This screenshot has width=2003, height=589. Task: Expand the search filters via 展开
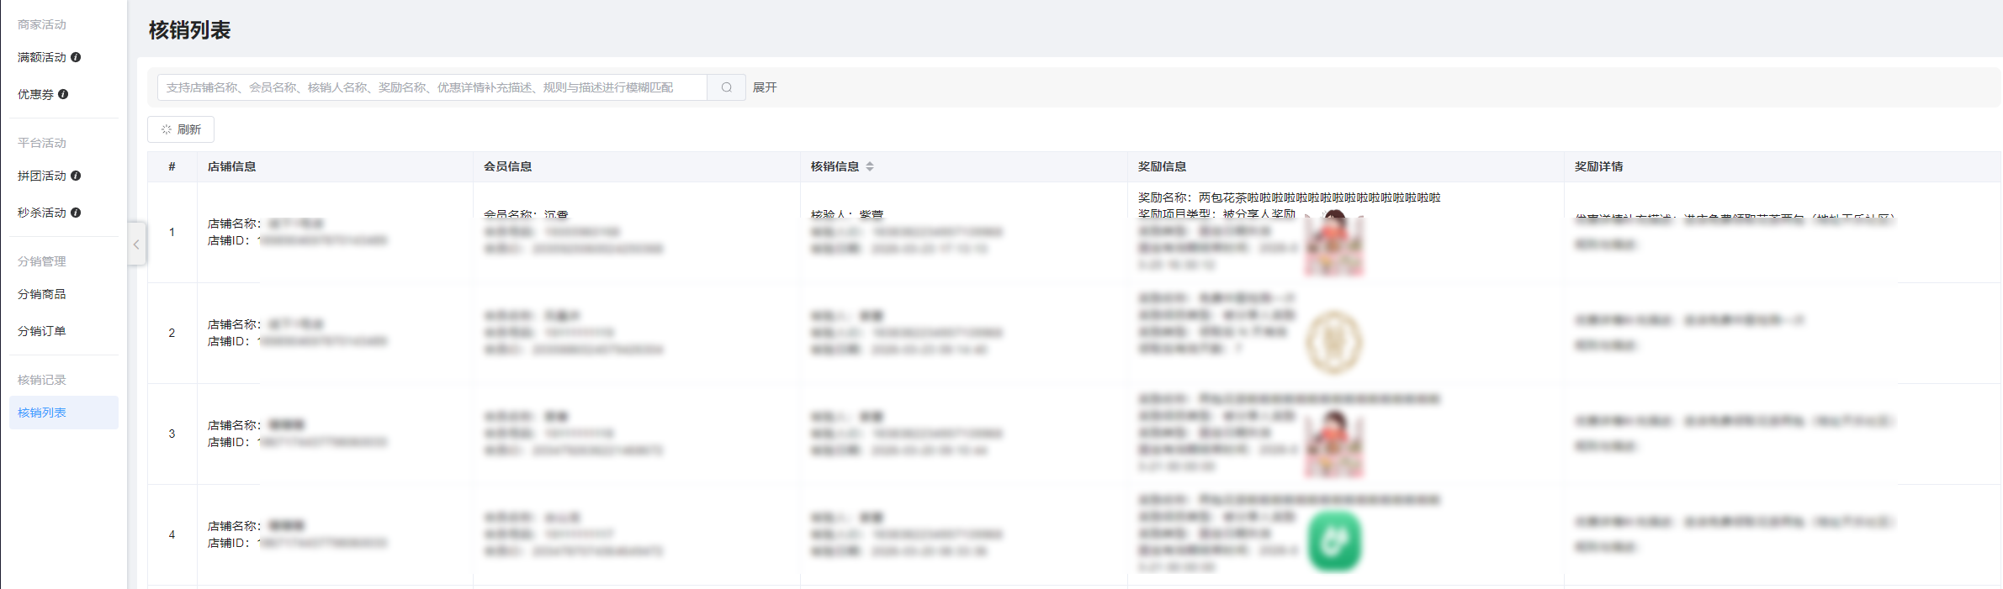[x=765, y=87]
